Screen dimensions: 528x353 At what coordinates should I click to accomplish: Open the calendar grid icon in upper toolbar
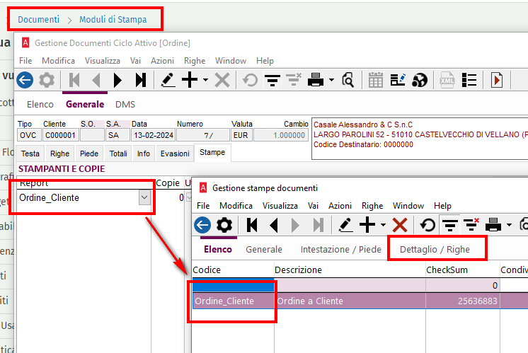(x=376, y=80)
